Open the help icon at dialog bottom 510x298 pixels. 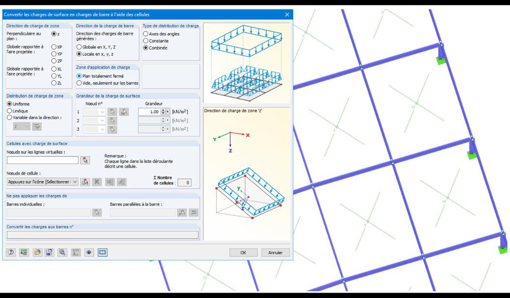(x=11, y=252)
